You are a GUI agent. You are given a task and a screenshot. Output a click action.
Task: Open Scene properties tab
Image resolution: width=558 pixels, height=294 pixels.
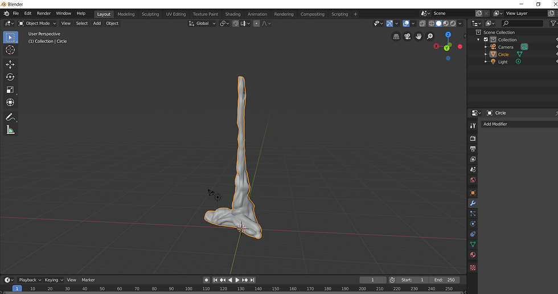click(473, 169)
